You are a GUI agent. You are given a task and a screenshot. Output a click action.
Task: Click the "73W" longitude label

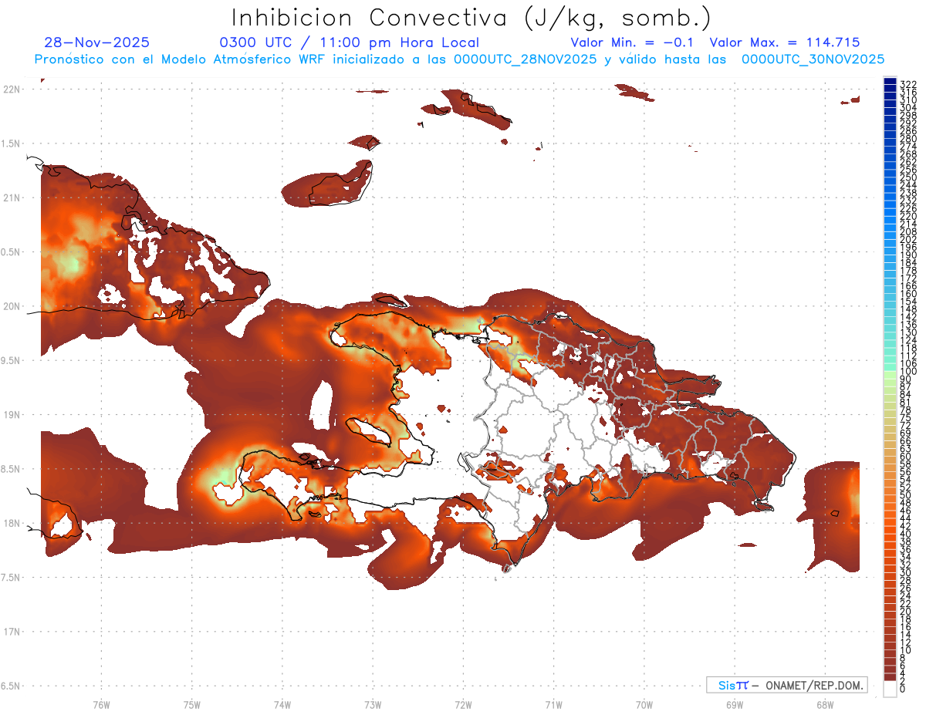(373, 704)
